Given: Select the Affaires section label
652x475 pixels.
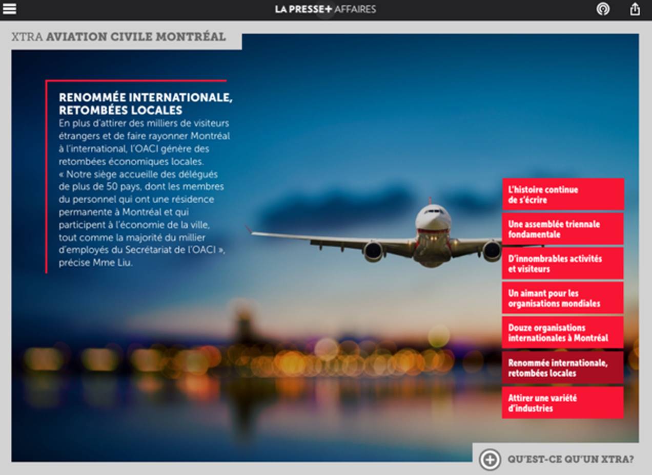Looking at the screenshot, I should [x=355, y=9].
